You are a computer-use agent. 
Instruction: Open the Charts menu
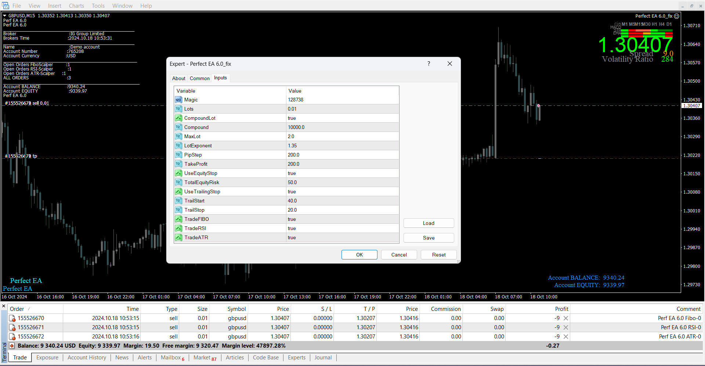point(76,6)
